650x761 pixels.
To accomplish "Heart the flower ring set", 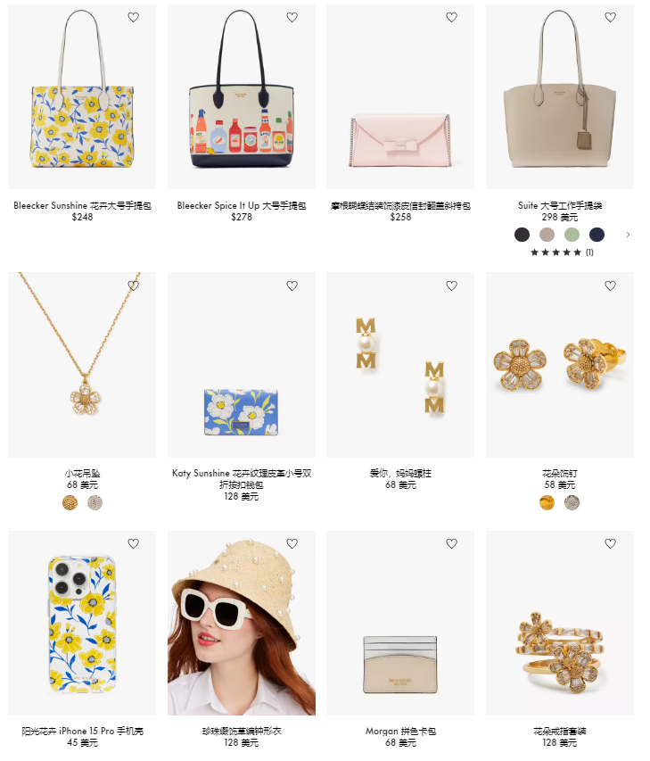I will point(610,543).
